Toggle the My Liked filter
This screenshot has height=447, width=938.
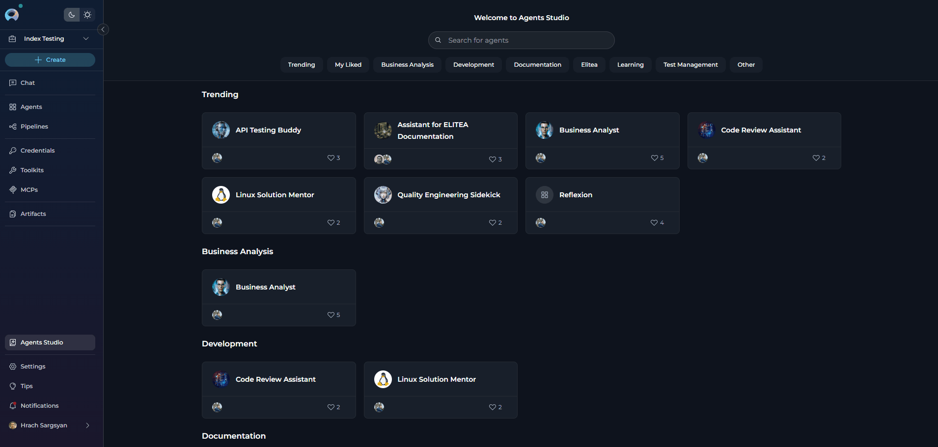pyautogui.click(x=348, y=64)
